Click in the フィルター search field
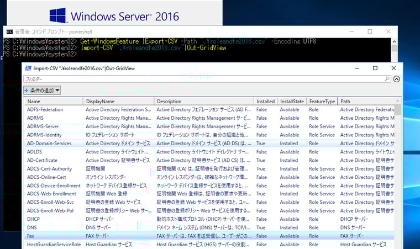Viewport: 420px width, 249px height. 204,80
